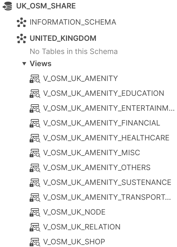Click the view icon beside V_OSM_UK_AMENITY_MISC
177x247 pixels.
pyautogui.click(x=35, y=153)
